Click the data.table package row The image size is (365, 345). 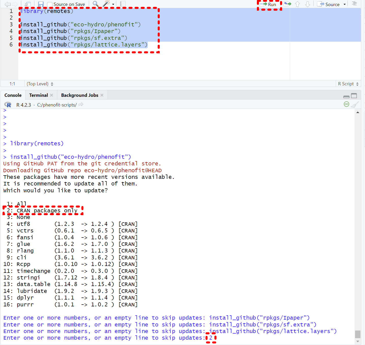(70, 284)
